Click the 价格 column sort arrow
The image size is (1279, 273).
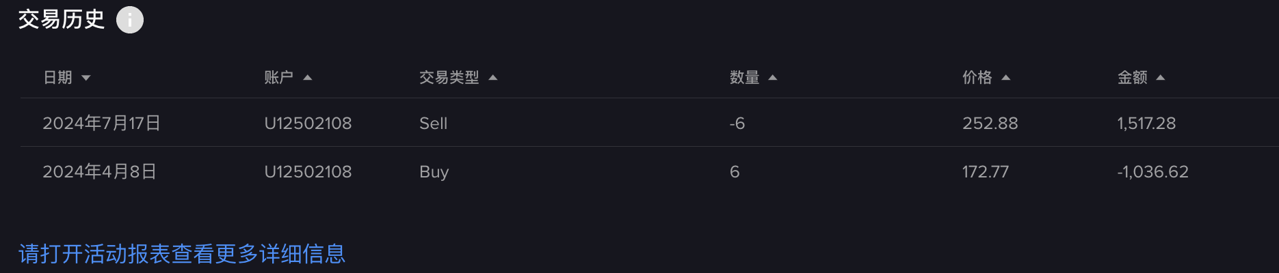pos(1006,78)
